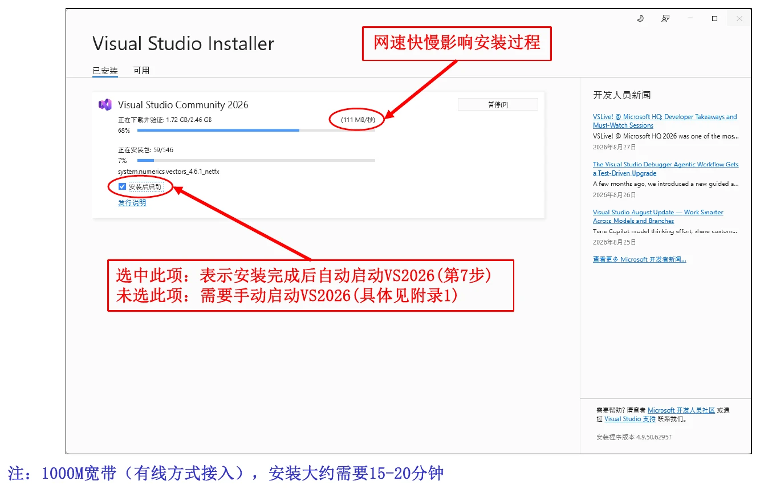The height and width of the screenshot is (489, 760).
Task: Pause installation with the 暂停(P) button
Action: pyautogui.click(x=498, y=105)
